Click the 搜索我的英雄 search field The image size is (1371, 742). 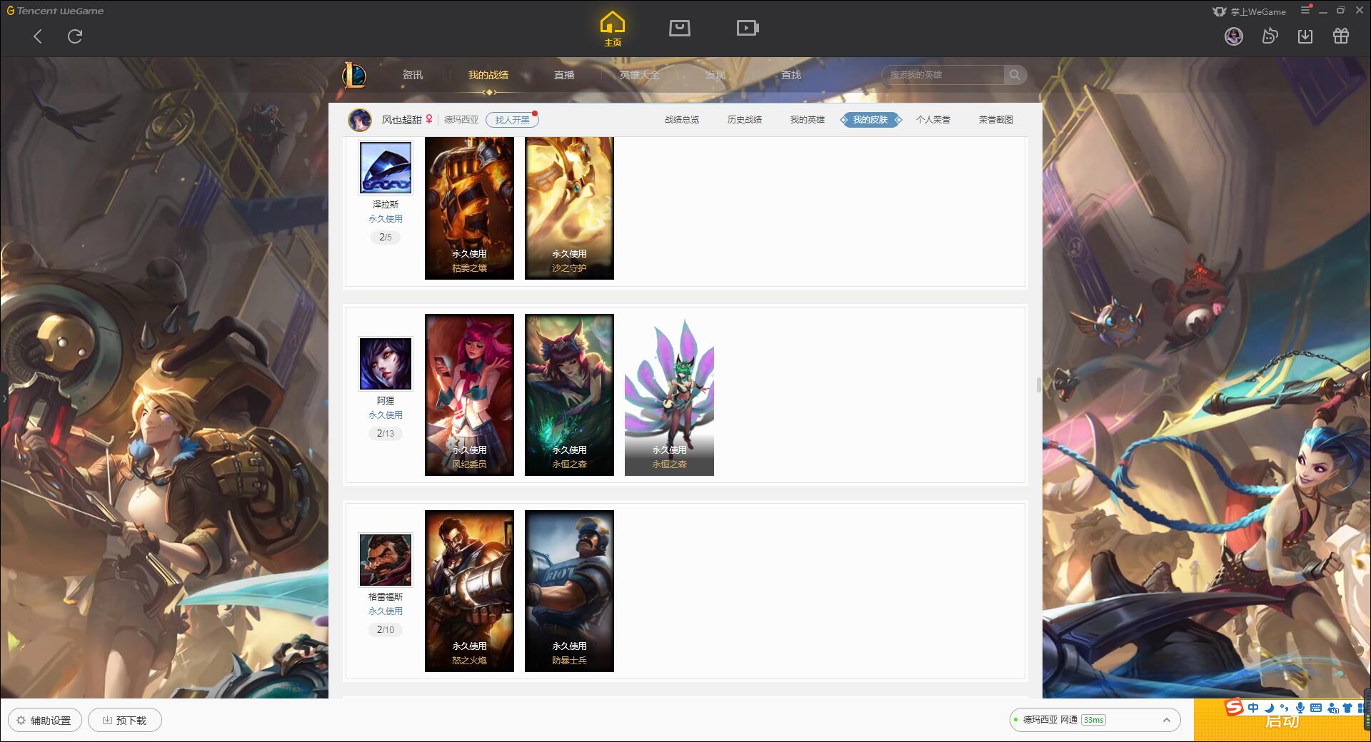pyautogui.click(x=944, y=75)
